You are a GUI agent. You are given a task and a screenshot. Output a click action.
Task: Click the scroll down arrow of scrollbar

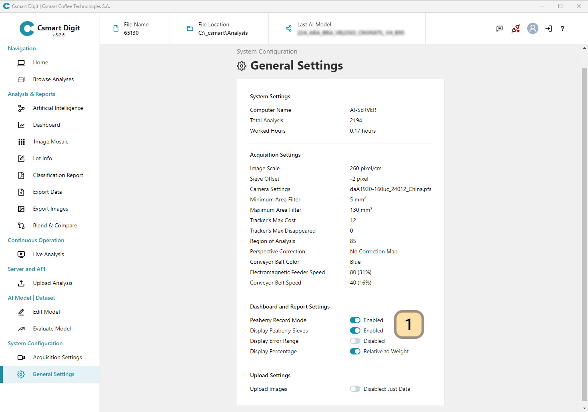point(584,408)
